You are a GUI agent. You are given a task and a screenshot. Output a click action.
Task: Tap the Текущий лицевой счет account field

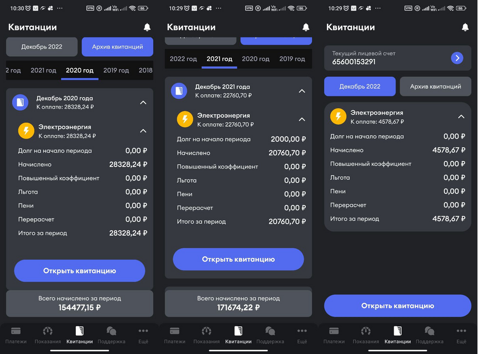pyautogui.click(x=387, y=58)
